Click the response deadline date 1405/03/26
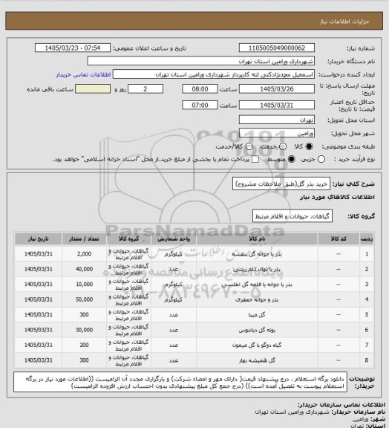This screenshot has width=389, height=428. coord(277,89)
